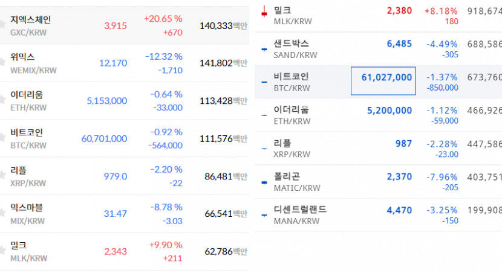The width and height of the screenshot is (502, 273).
Task: Star the Ethereum row priced 5,153,000
Action: click(2, 100)
